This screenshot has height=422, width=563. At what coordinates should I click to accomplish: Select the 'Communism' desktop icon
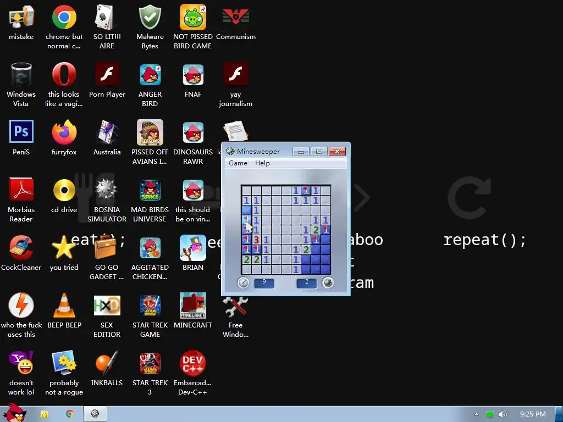pos(235,23)
